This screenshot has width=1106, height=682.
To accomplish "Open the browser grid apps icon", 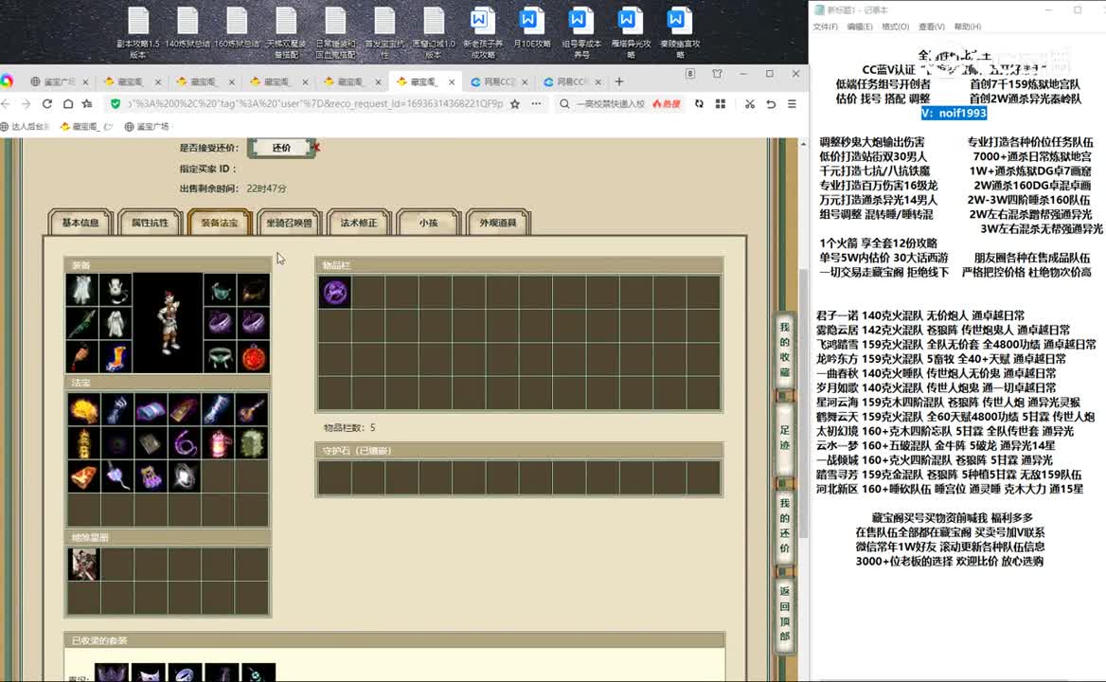I will pyautogui.click(x=721, y=103).
